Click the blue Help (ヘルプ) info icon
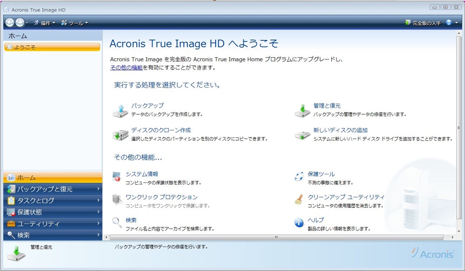 click(299, 223)
